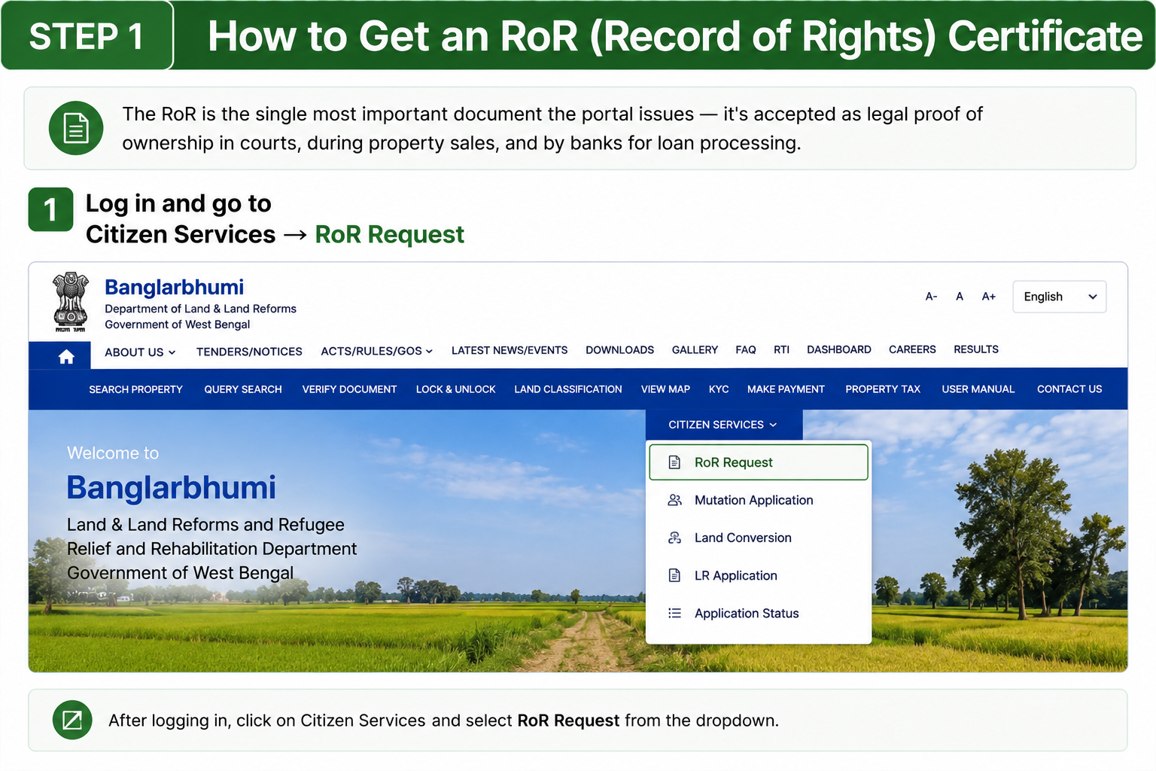Reset font size with A button
This screenshot has width=1156, height=771.
pyautogui.click(x=960, y=297)
